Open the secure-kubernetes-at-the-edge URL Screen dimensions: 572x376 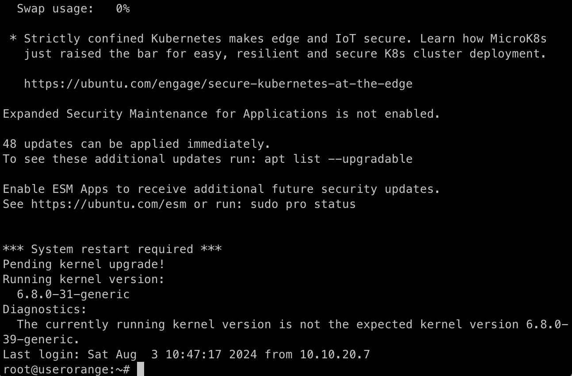[x=218, y=84]
